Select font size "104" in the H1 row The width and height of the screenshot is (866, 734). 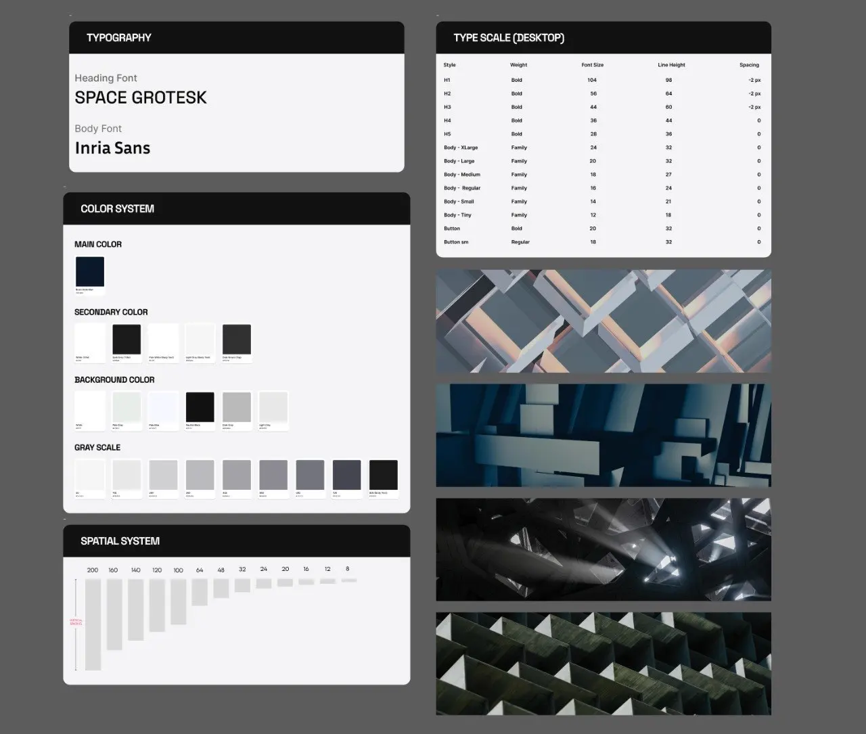point(593,80)
